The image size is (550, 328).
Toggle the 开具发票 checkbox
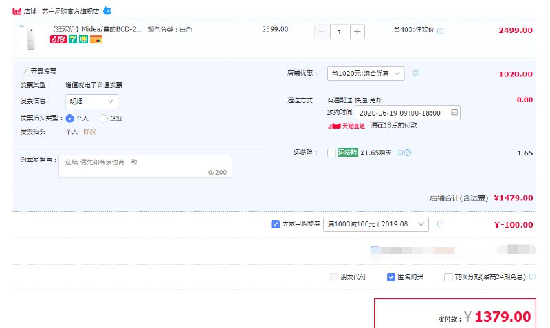click(25, 72)
